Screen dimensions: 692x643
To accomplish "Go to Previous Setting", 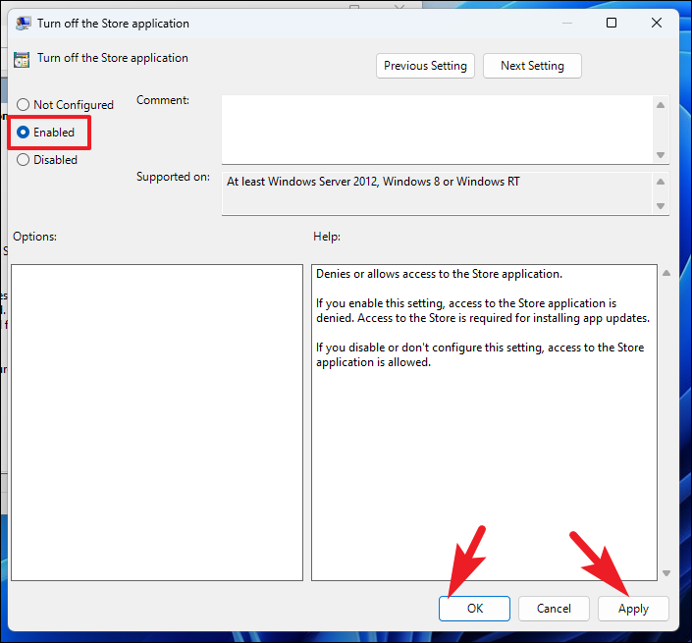I will 425,66.
